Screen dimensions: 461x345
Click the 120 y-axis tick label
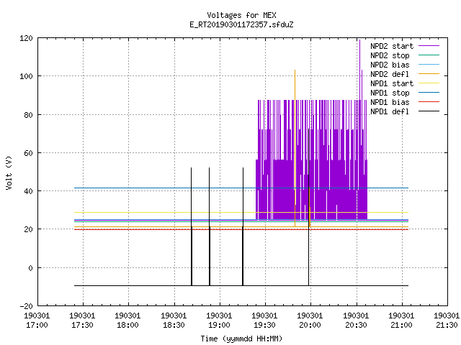(26, 38)
